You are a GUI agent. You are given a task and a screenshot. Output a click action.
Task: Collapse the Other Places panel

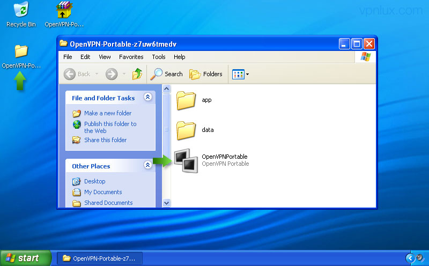pos(148,165)
